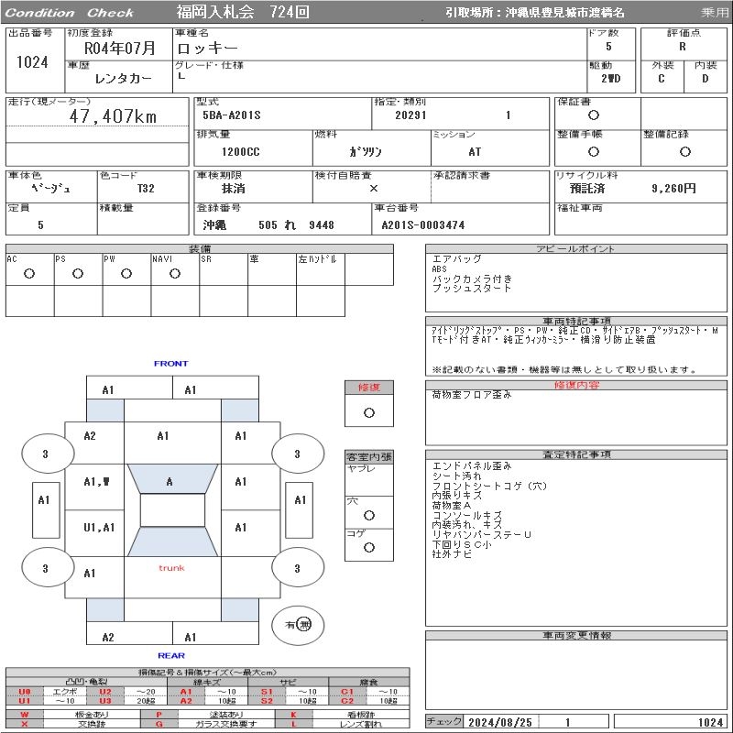Click the circle mark under PW equipment
Image resolution: width=733 pixels, height=733 pixels.
coord(126,273)
